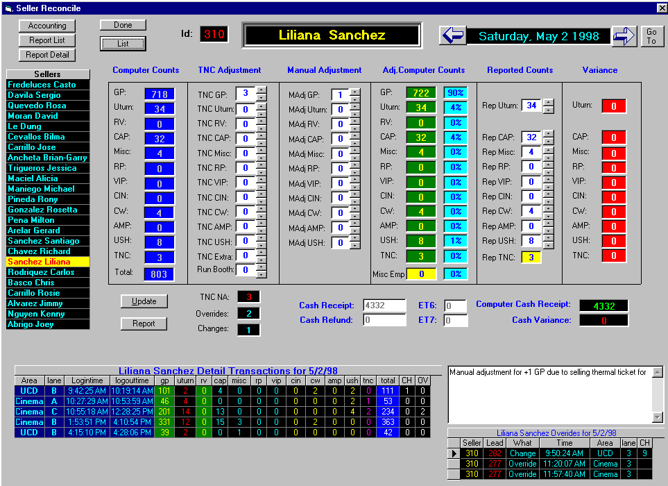Viewport: 668px width, 486px height.
Task: Go to next day with right arrow
Action: pos(624,36)
